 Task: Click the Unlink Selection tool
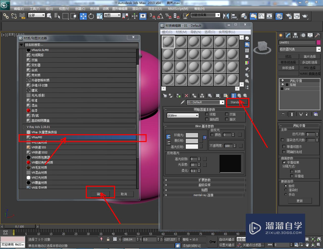(x=14, y=16)
